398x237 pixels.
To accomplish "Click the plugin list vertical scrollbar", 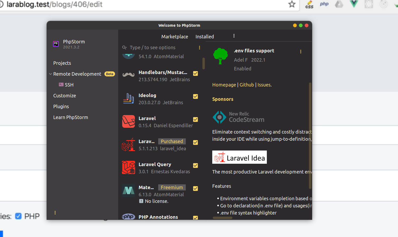I will (x=204, y=63).
